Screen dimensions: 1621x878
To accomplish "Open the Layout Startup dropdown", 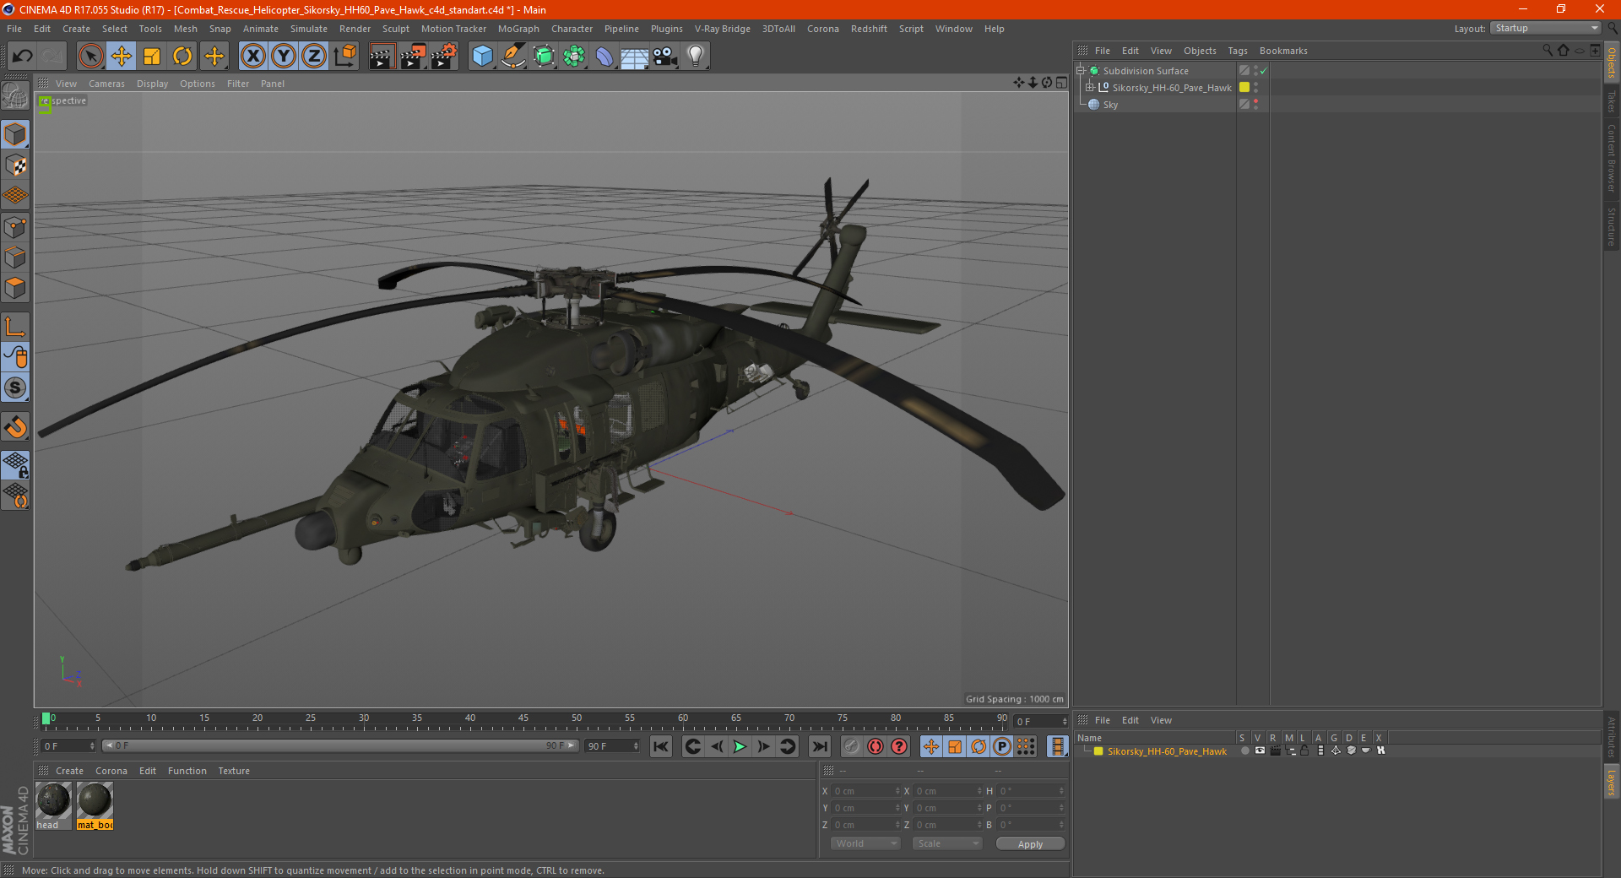I will [1546, 29].
